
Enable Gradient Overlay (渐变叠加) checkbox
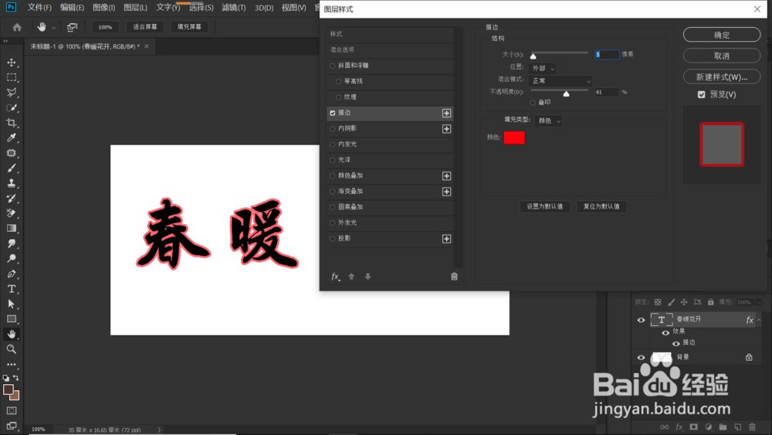(x=332, y=192)
